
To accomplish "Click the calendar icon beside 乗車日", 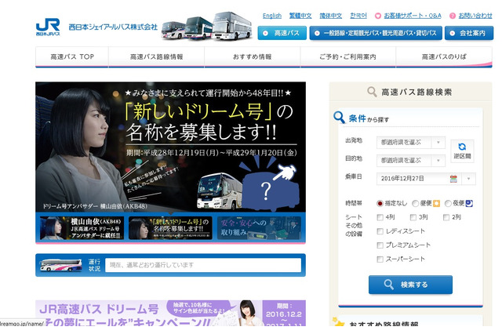I will [453, 179].
